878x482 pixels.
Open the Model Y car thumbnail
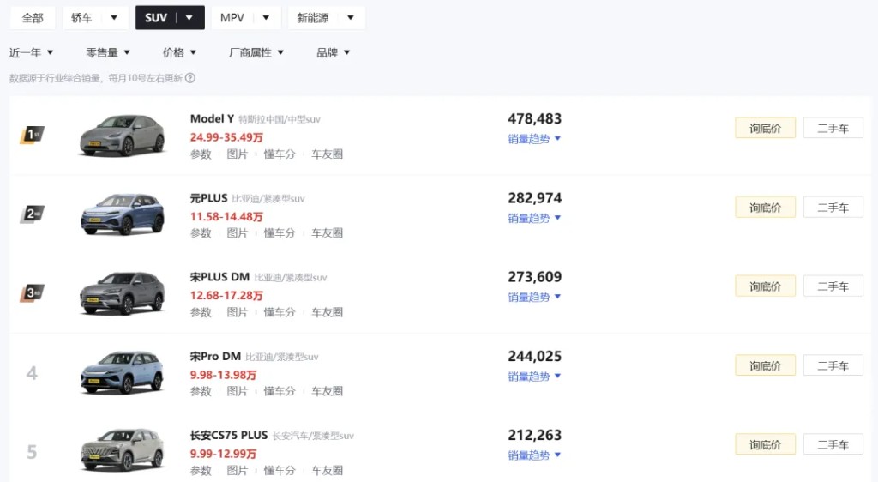tap(123, 135)
